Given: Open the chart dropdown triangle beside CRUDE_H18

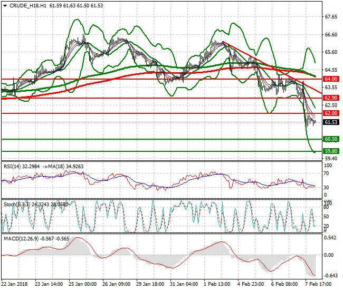Looking at the screenshot, I should [x=5, y=6].
